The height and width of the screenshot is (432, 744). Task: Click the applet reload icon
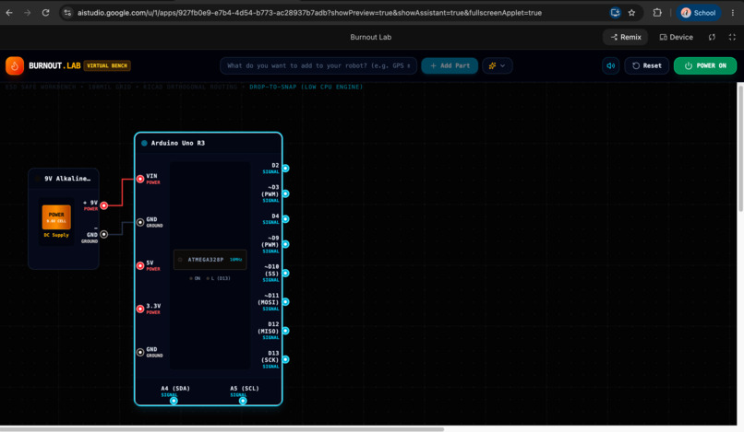point(712,37)
